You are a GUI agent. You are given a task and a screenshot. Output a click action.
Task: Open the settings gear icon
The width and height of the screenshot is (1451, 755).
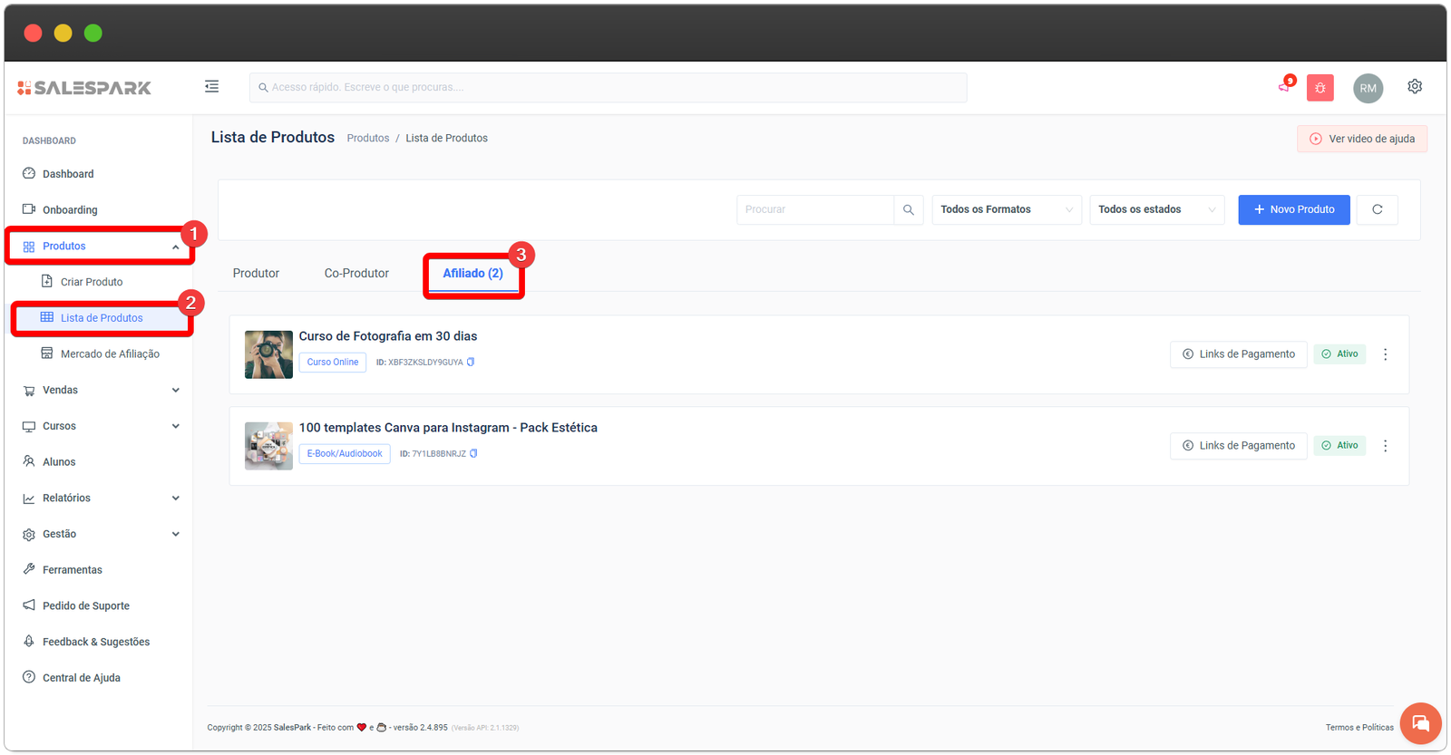pyautogui.click(x=1414, y=87)
